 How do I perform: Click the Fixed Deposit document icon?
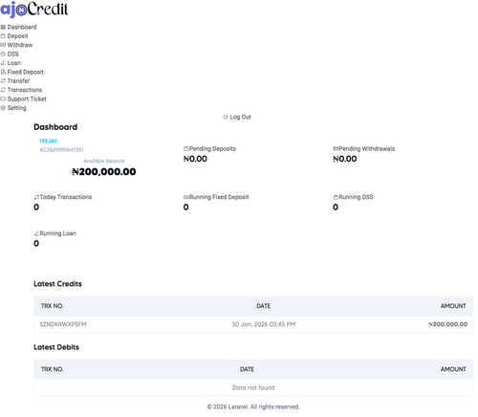point(3,72)
